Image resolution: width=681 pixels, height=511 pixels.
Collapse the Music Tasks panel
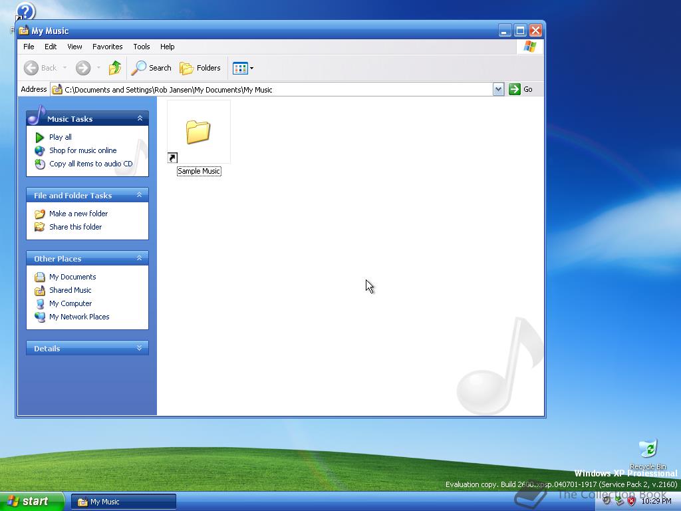click(140, 118)
